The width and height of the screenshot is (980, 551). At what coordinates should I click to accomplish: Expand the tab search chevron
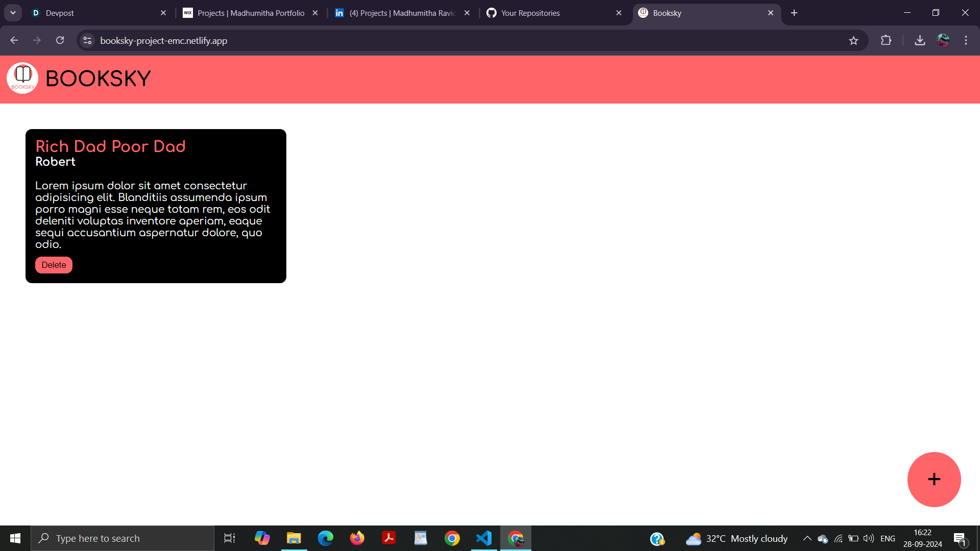pyautogui.click(x=13, y=13)
